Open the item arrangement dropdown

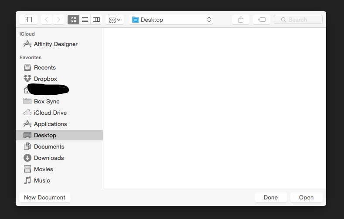point(115,20)
